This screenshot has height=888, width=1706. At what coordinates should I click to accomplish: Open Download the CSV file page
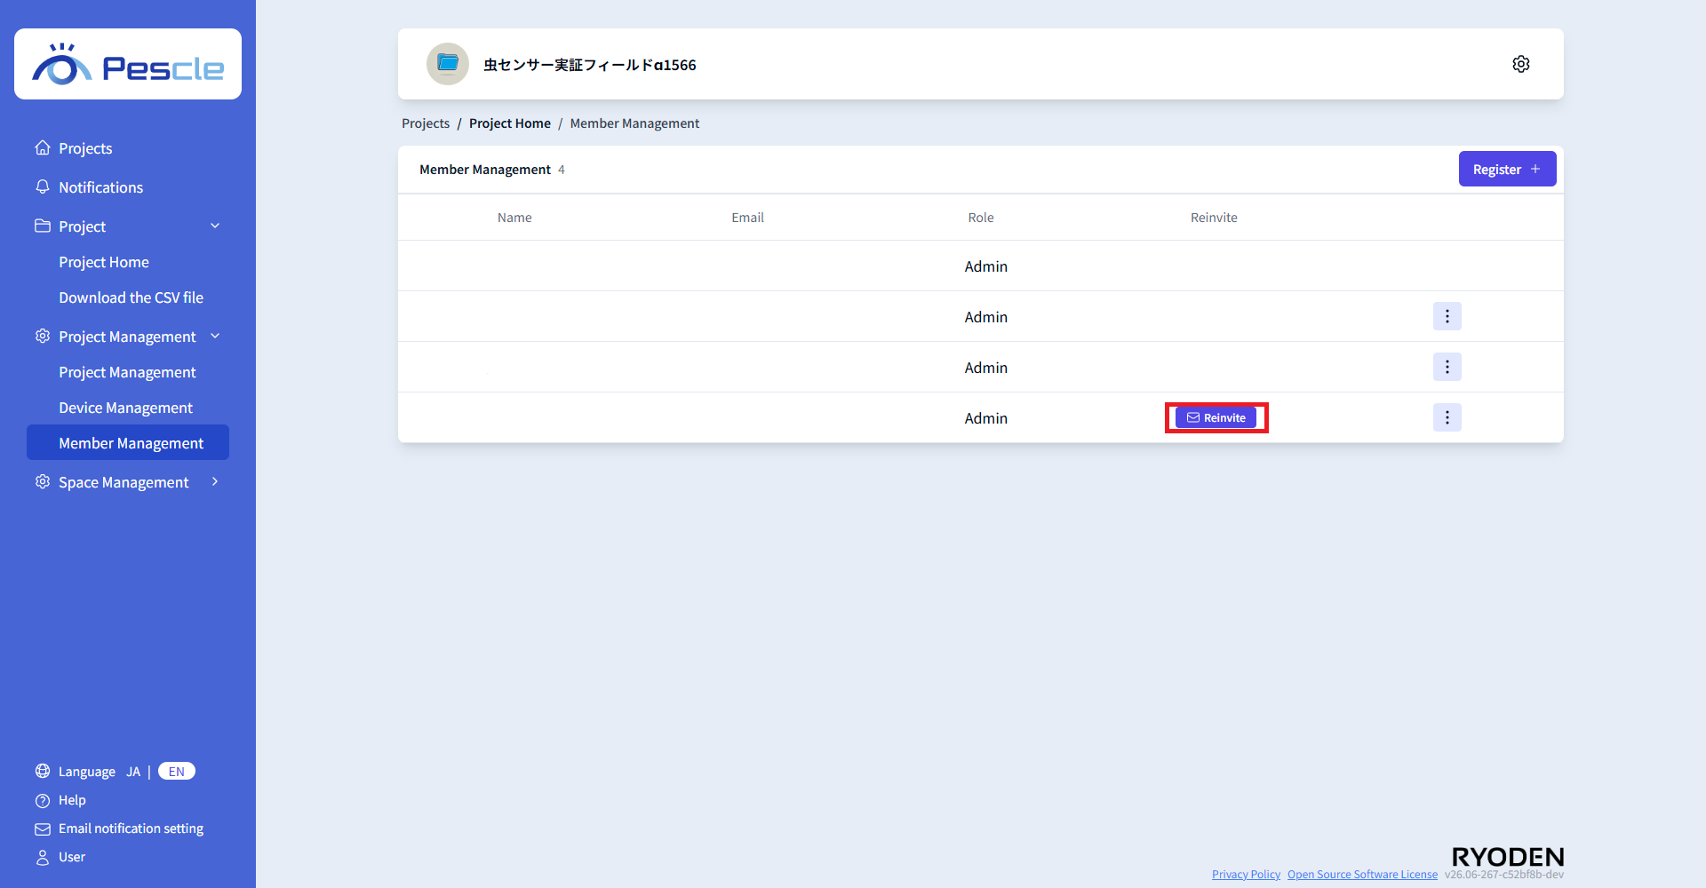131,297
